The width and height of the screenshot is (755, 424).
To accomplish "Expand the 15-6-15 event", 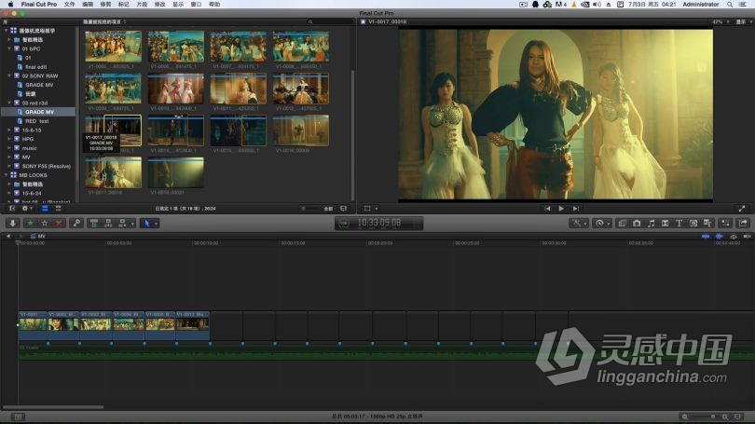I will point(9,130).
